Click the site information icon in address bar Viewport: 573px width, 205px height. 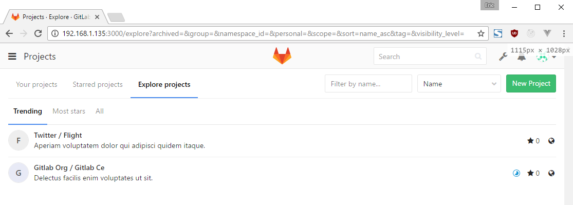point(55,33)
